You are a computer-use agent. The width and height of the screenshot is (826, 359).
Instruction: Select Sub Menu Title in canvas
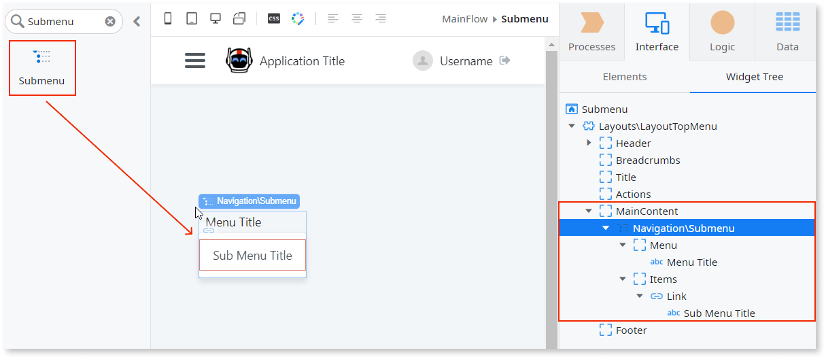252,256
